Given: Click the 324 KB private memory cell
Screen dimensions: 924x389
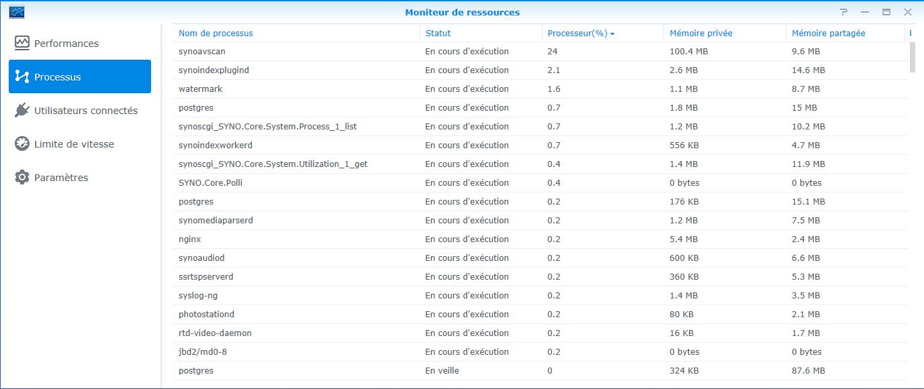Looking at the screenshot, I should (684, 371).
